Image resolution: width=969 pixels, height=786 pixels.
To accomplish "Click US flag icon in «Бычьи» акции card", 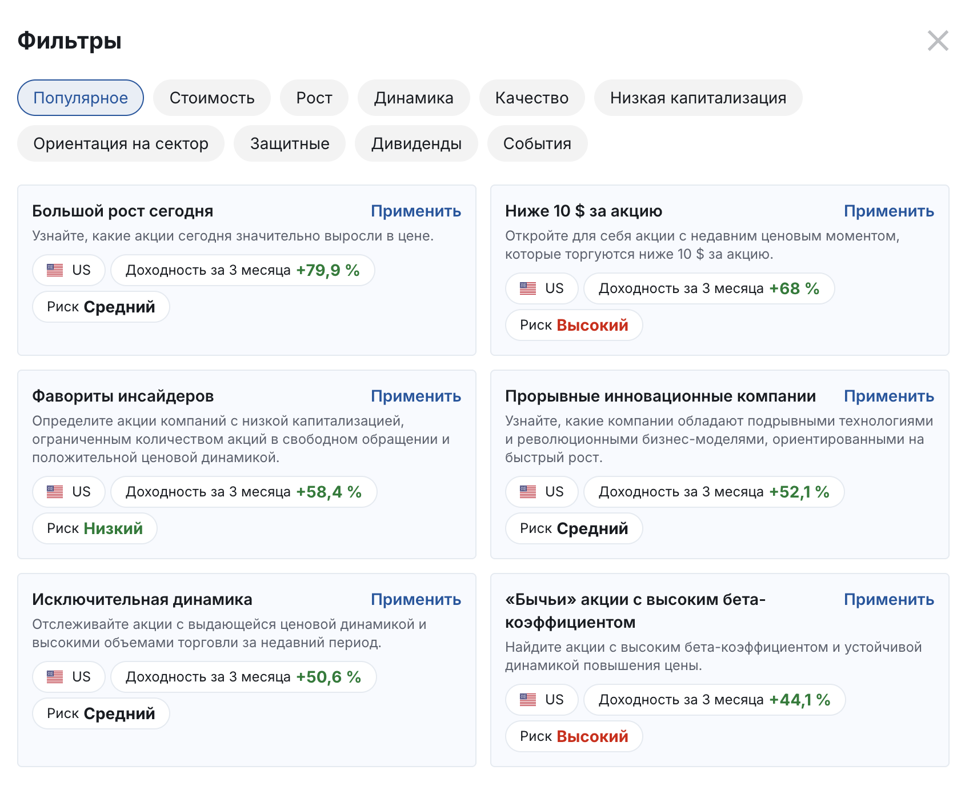I will [528, 700].
